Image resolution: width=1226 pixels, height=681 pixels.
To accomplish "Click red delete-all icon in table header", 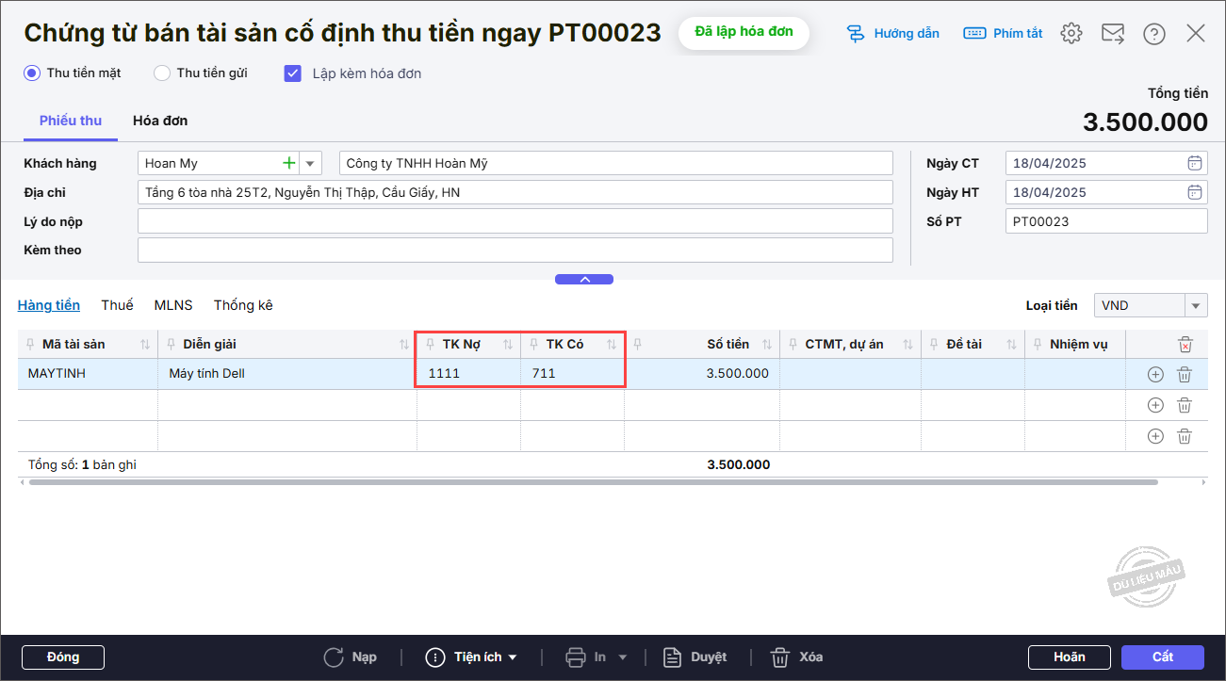I will coord(1185,345).
